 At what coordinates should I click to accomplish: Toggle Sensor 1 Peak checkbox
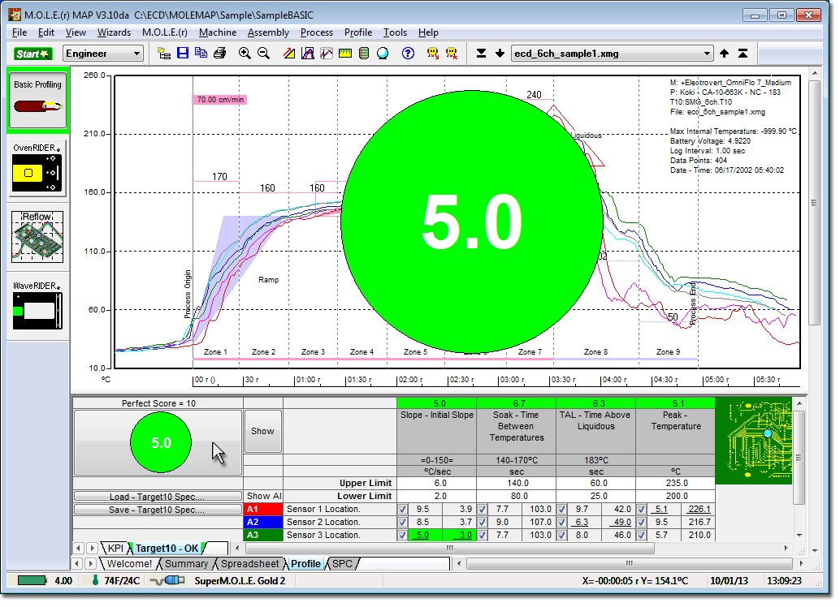641,510
